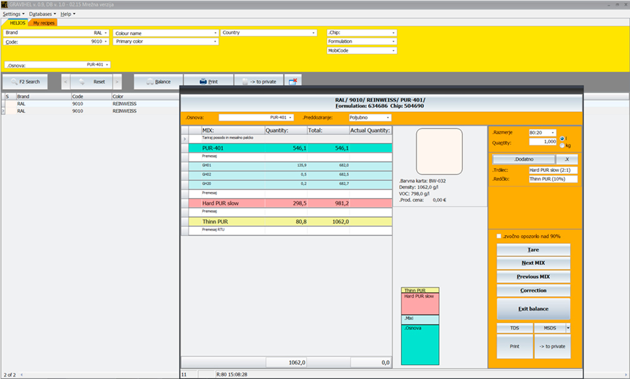Open the Help menu

click(67, 14)
